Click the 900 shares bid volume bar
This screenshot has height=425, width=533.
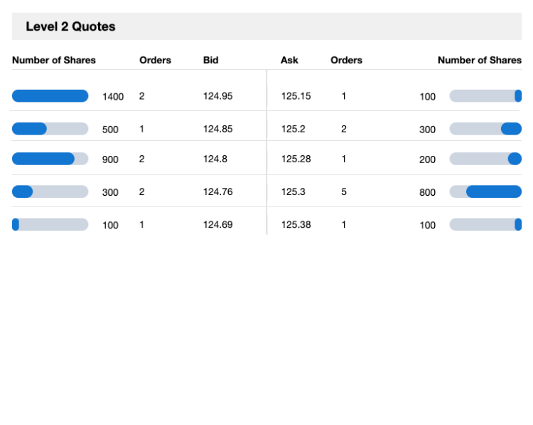pyautogui.click(x=50, y=159)
